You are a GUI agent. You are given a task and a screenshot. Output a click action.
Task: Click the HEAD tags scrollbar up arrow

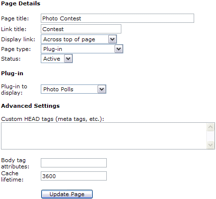(211, 127)
